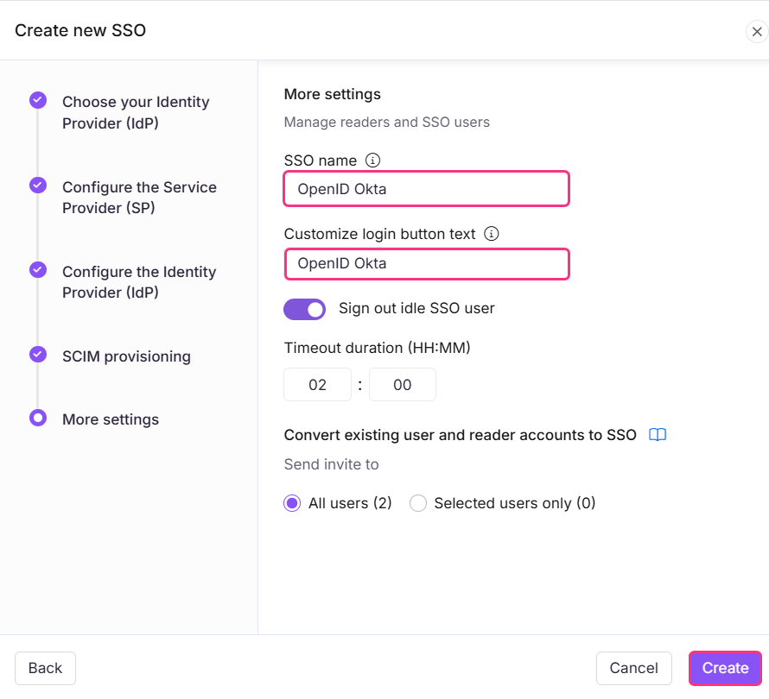769x699 pixels.
Task: Click the SSO name info icon
Action: [x=372, y=161]
